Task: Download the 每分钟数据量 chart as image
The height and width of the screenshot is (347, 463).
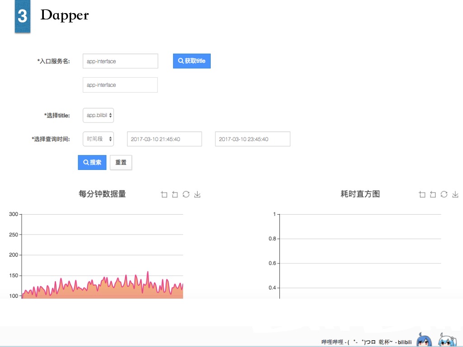Action: coord(197,194)
